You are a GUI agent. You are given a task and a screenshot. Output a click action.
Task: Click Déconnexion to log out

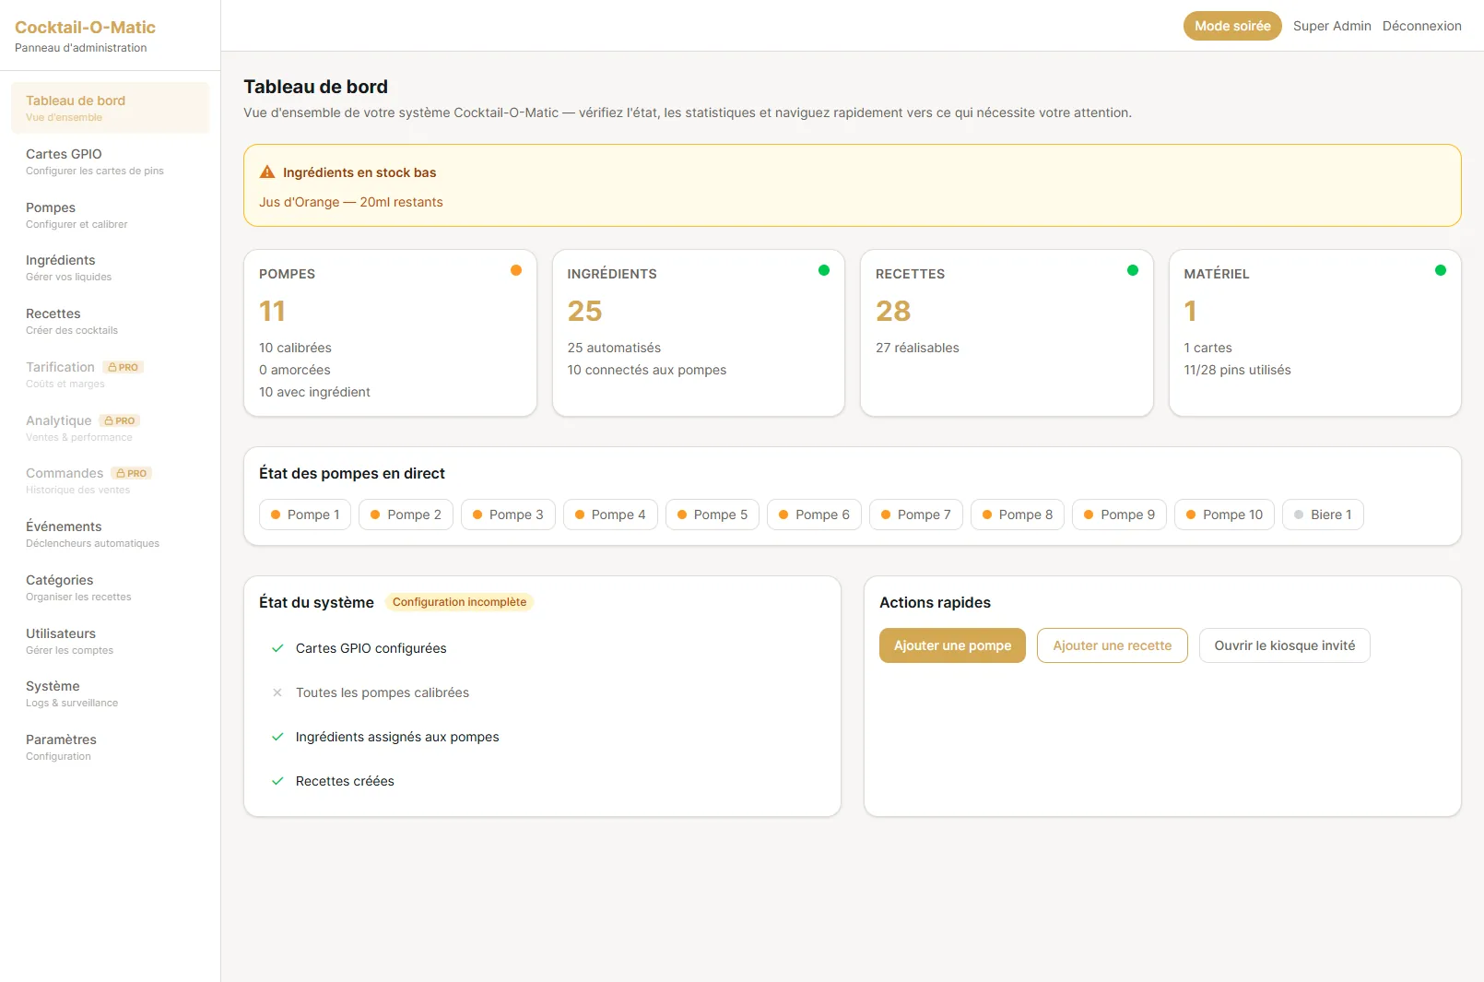pyautogui.click(x=1421, y=26)
